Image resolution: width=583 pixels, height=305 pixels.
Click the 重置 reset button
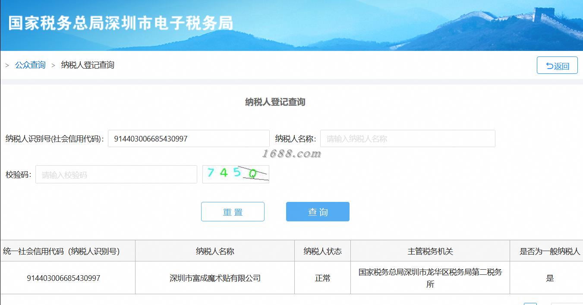tap(233, 212)
